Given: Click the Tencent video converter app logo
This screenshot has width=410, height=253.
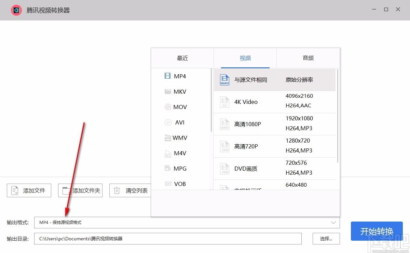Looking at the screenshot, I should pos(16,10).
